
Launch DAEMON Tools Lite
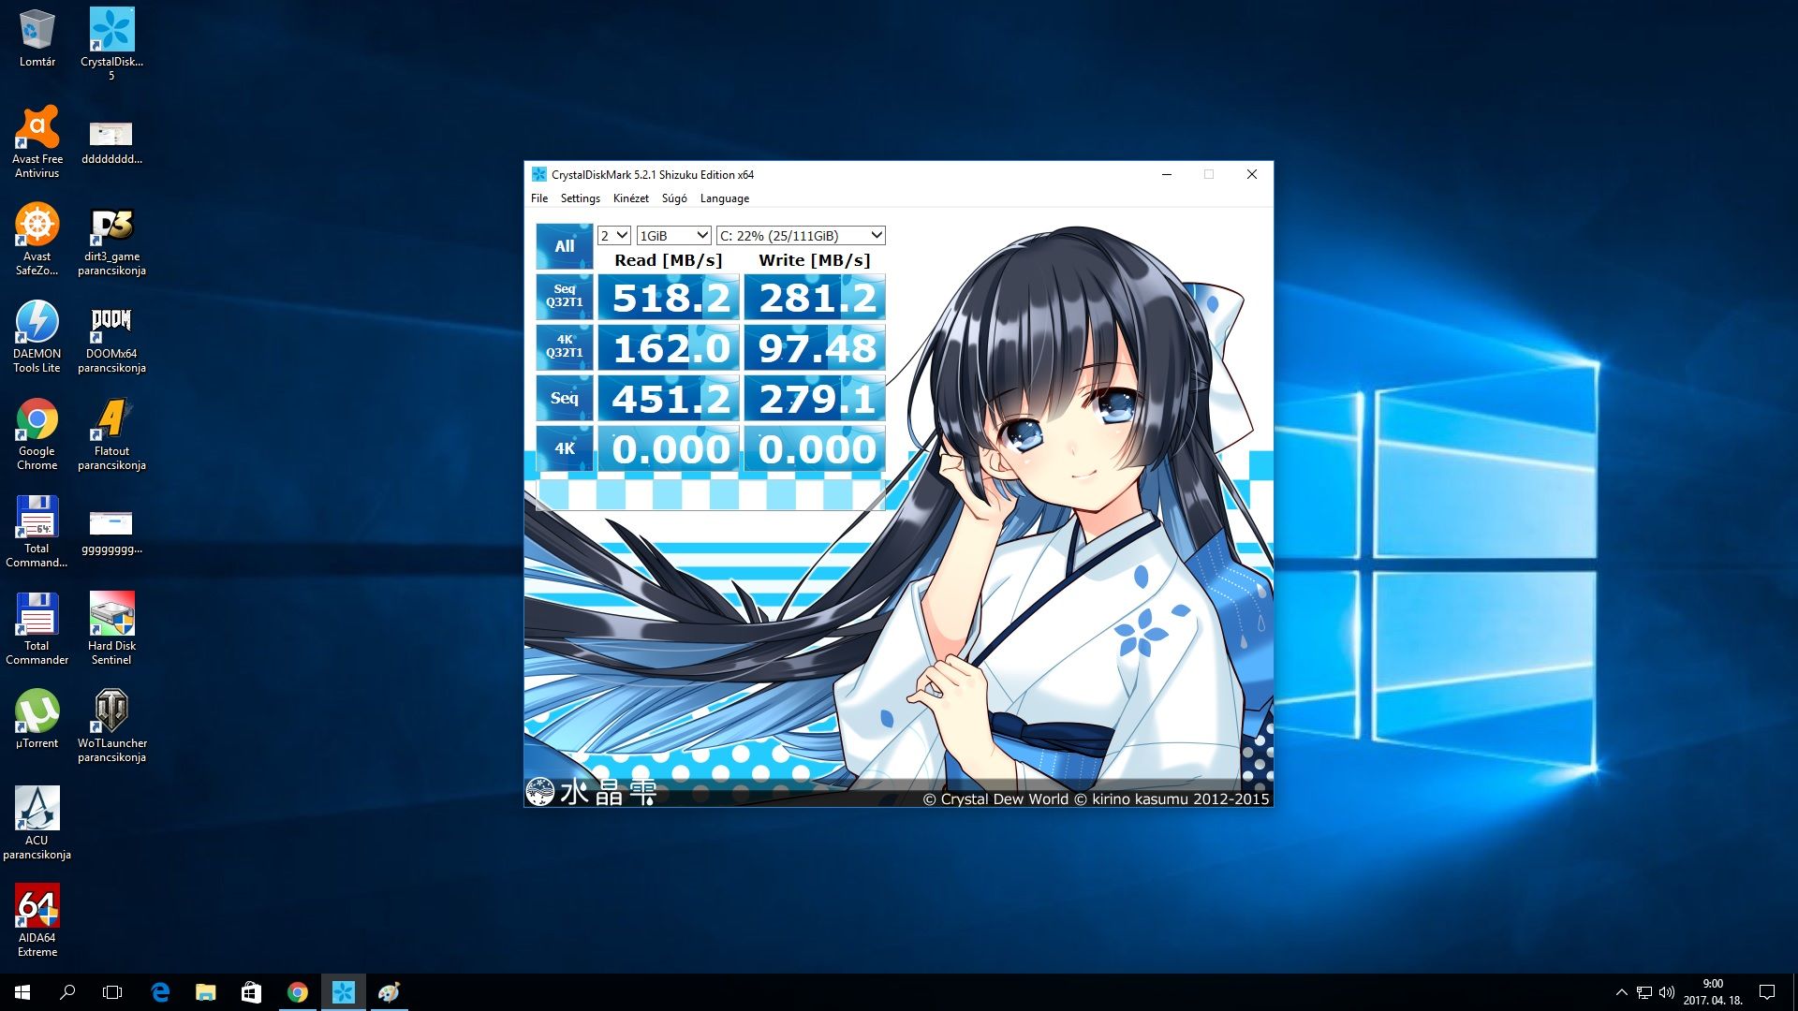(x=37, y=336)
